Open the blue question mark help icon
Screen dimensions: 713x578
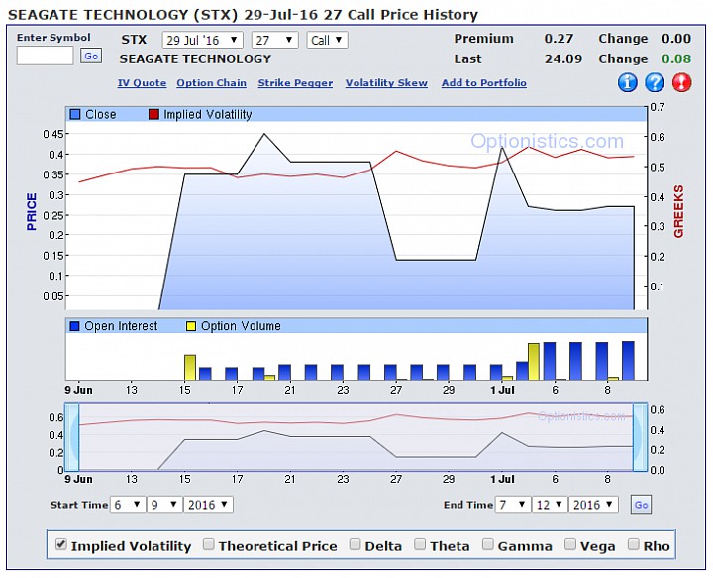pos(655,83)
